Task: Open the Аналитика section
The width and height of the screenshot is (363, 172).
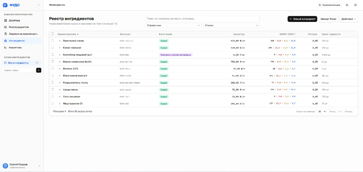Action: (15, 47)
